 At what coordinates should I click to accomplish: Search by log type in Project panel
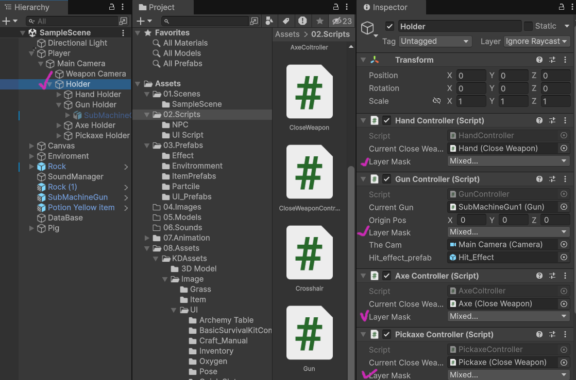(x=302, y=21)
